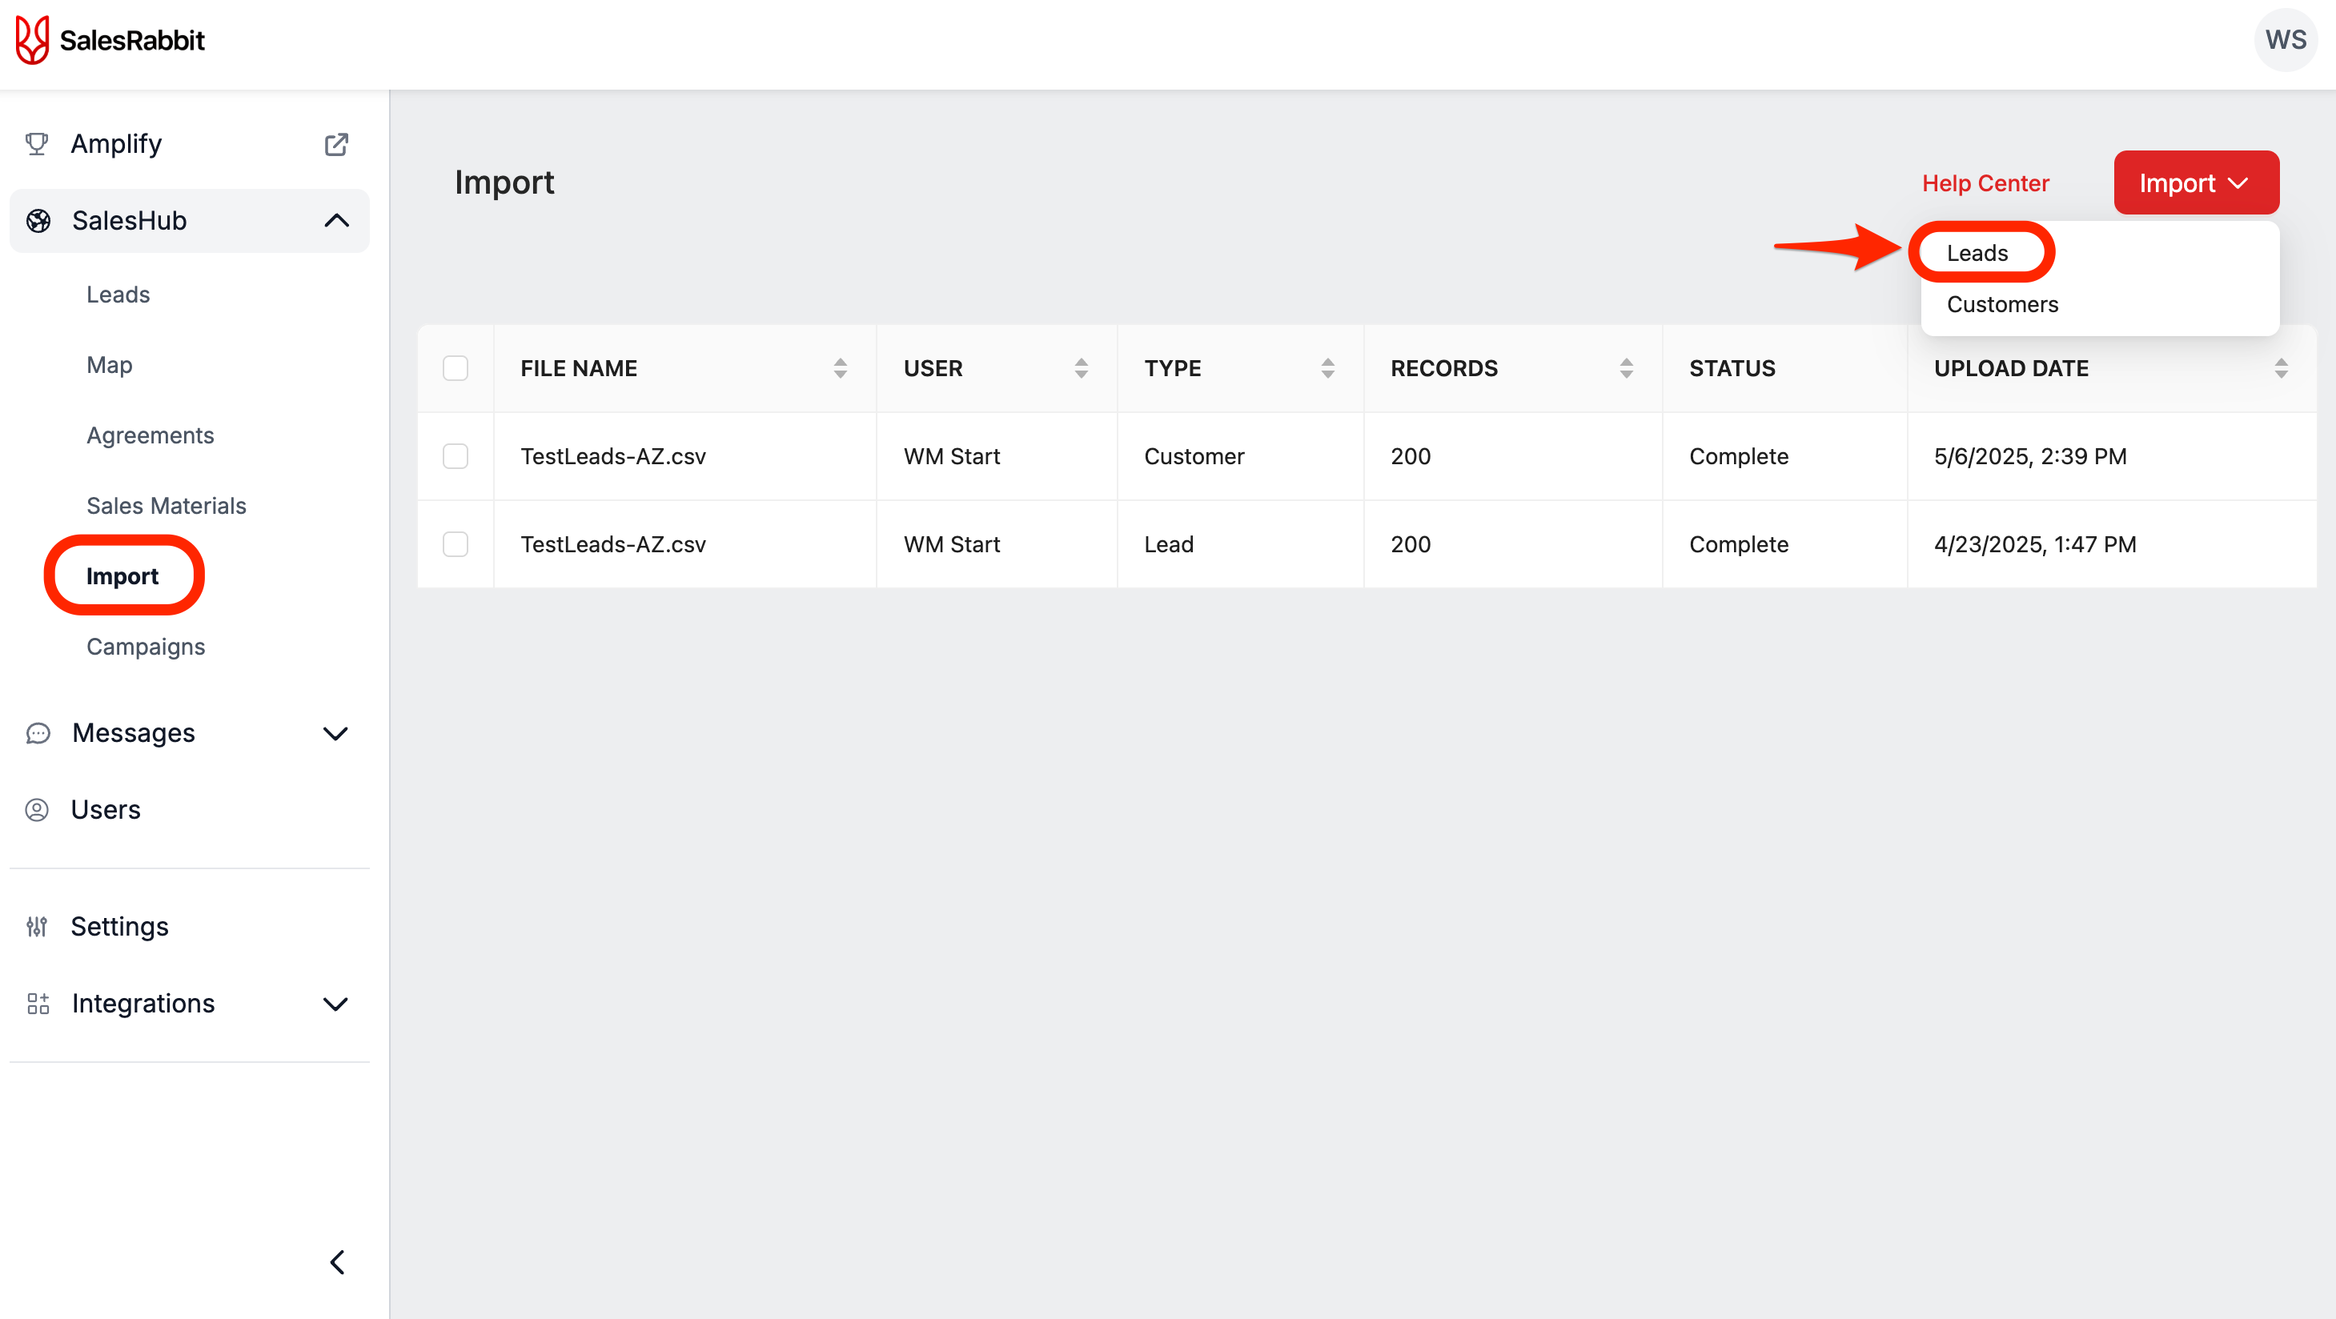This screenshot has width=2336, height=1319.
Task: Sort table by Records column
Action: [1626, 368]
